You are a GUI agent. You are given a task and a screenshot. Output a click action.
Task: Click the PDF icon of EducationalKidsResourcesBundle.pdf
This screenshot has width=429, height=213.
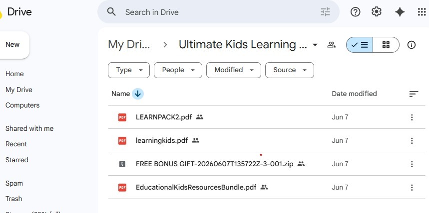pos(122,187)
